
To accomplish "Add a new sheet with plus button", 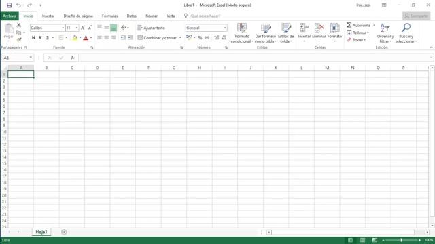I will pyautogui.click(x=64, y=232).
